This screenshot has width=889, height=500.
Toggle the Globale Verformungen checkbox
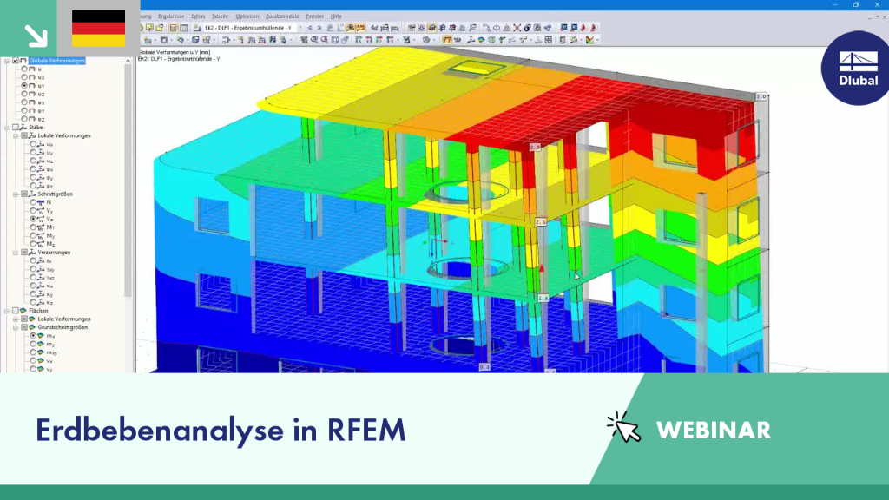tap(16, 61)
